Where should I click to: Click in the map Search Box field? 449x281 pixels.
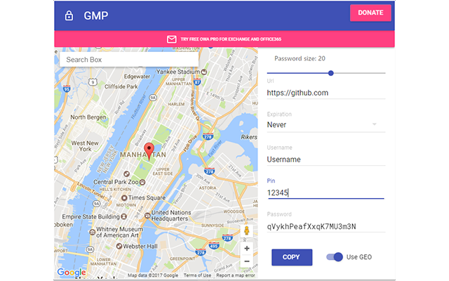pyautogui.click(x=129, y=60)
